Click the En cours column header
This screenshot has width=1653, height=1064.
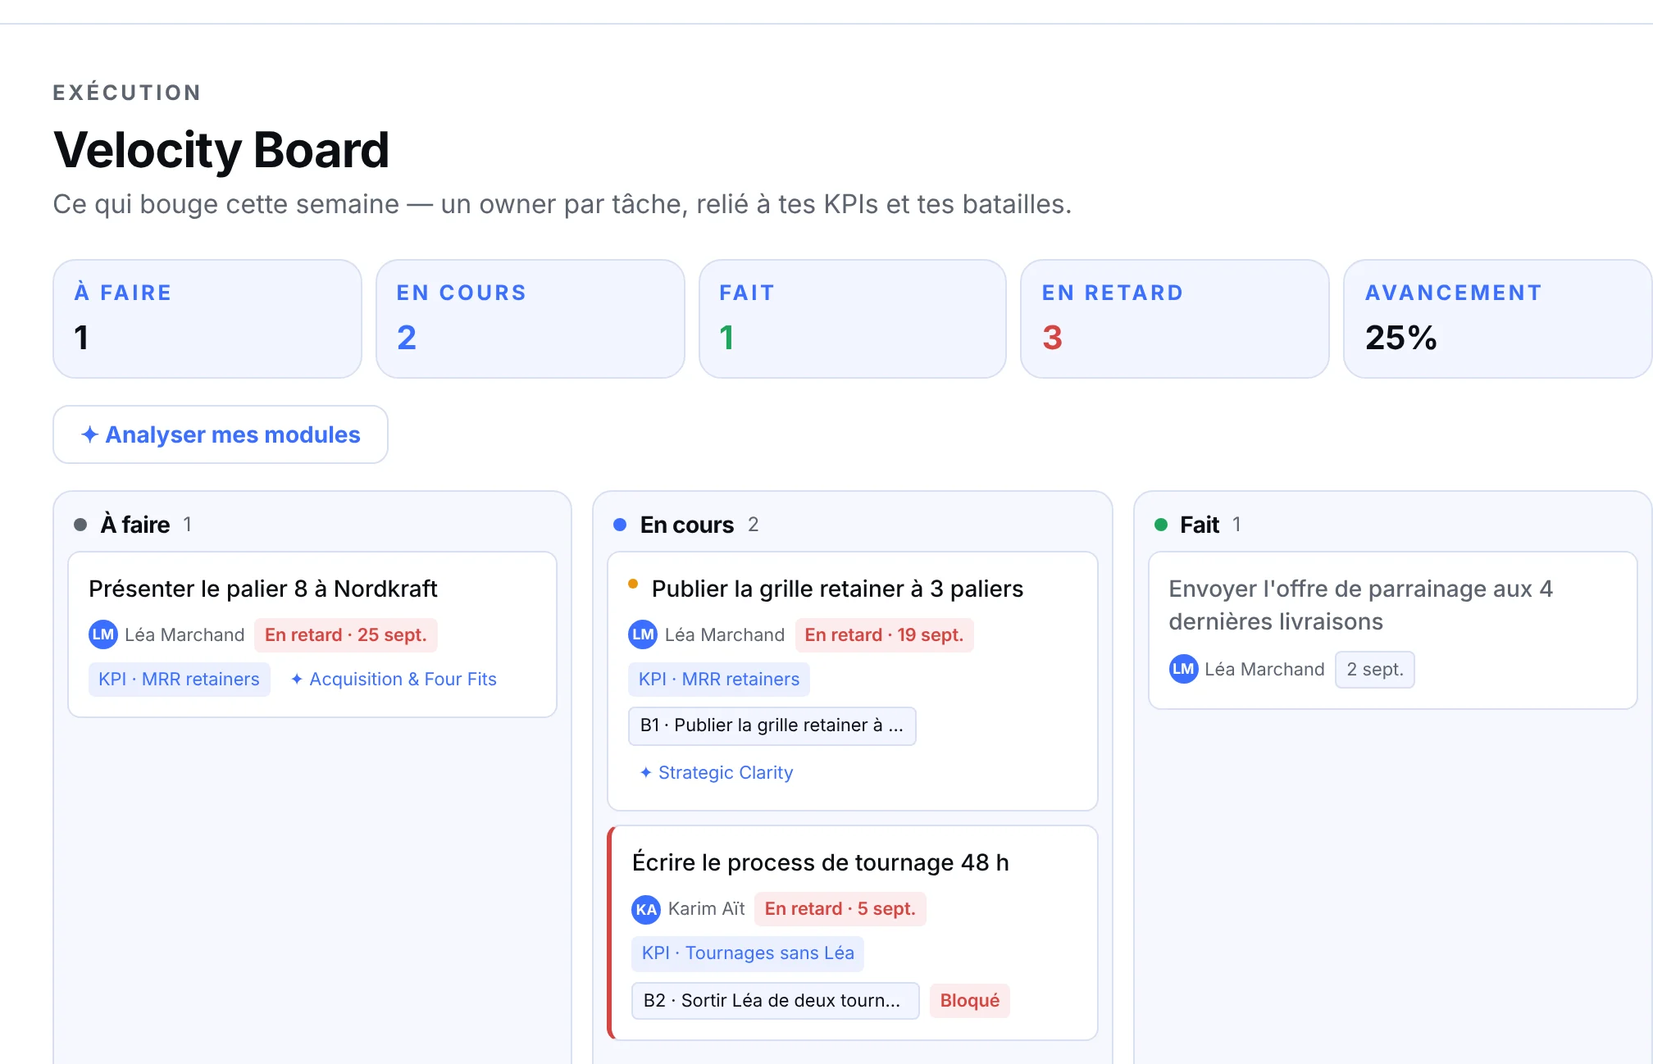click(x=687, y=525)
